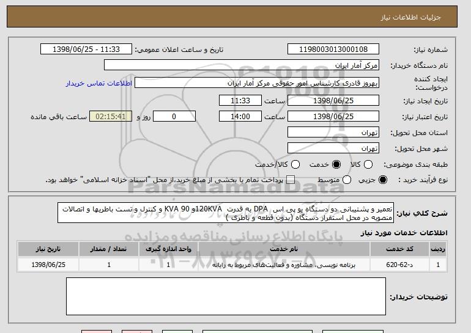
Task: Click the توضیحات خریدار text area
Action: 226,296
